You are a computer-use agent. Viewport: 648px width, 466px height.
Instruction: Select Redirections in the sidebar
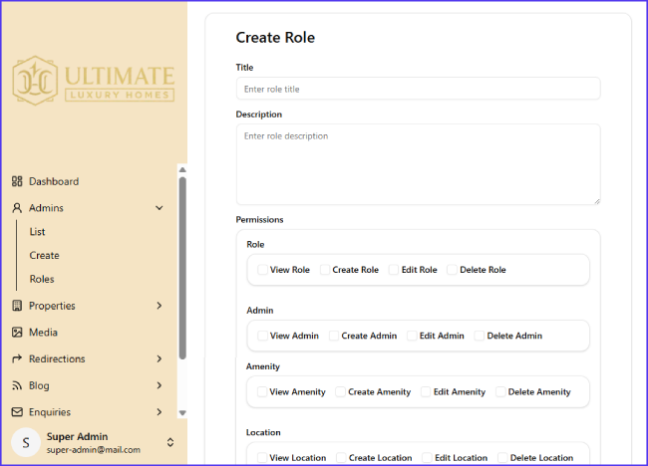(57, 359)
